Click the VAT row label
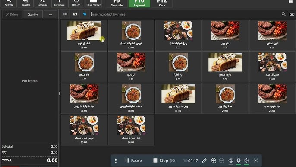 [x=4, y=152]
